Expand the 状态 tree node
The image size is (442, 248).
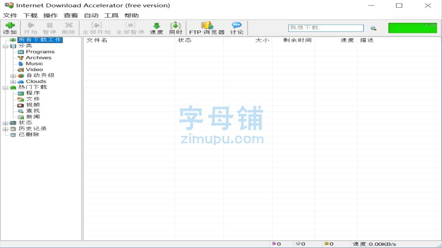[x=5, y=123]
